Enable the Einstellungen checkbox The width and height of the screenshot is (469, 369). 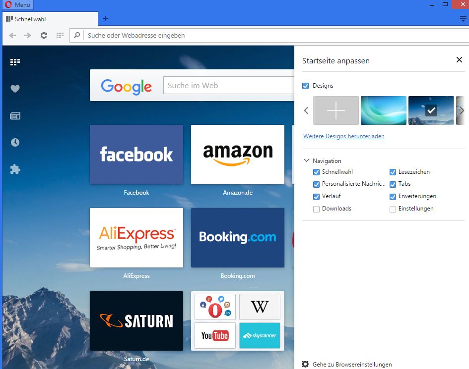point(393,209)
